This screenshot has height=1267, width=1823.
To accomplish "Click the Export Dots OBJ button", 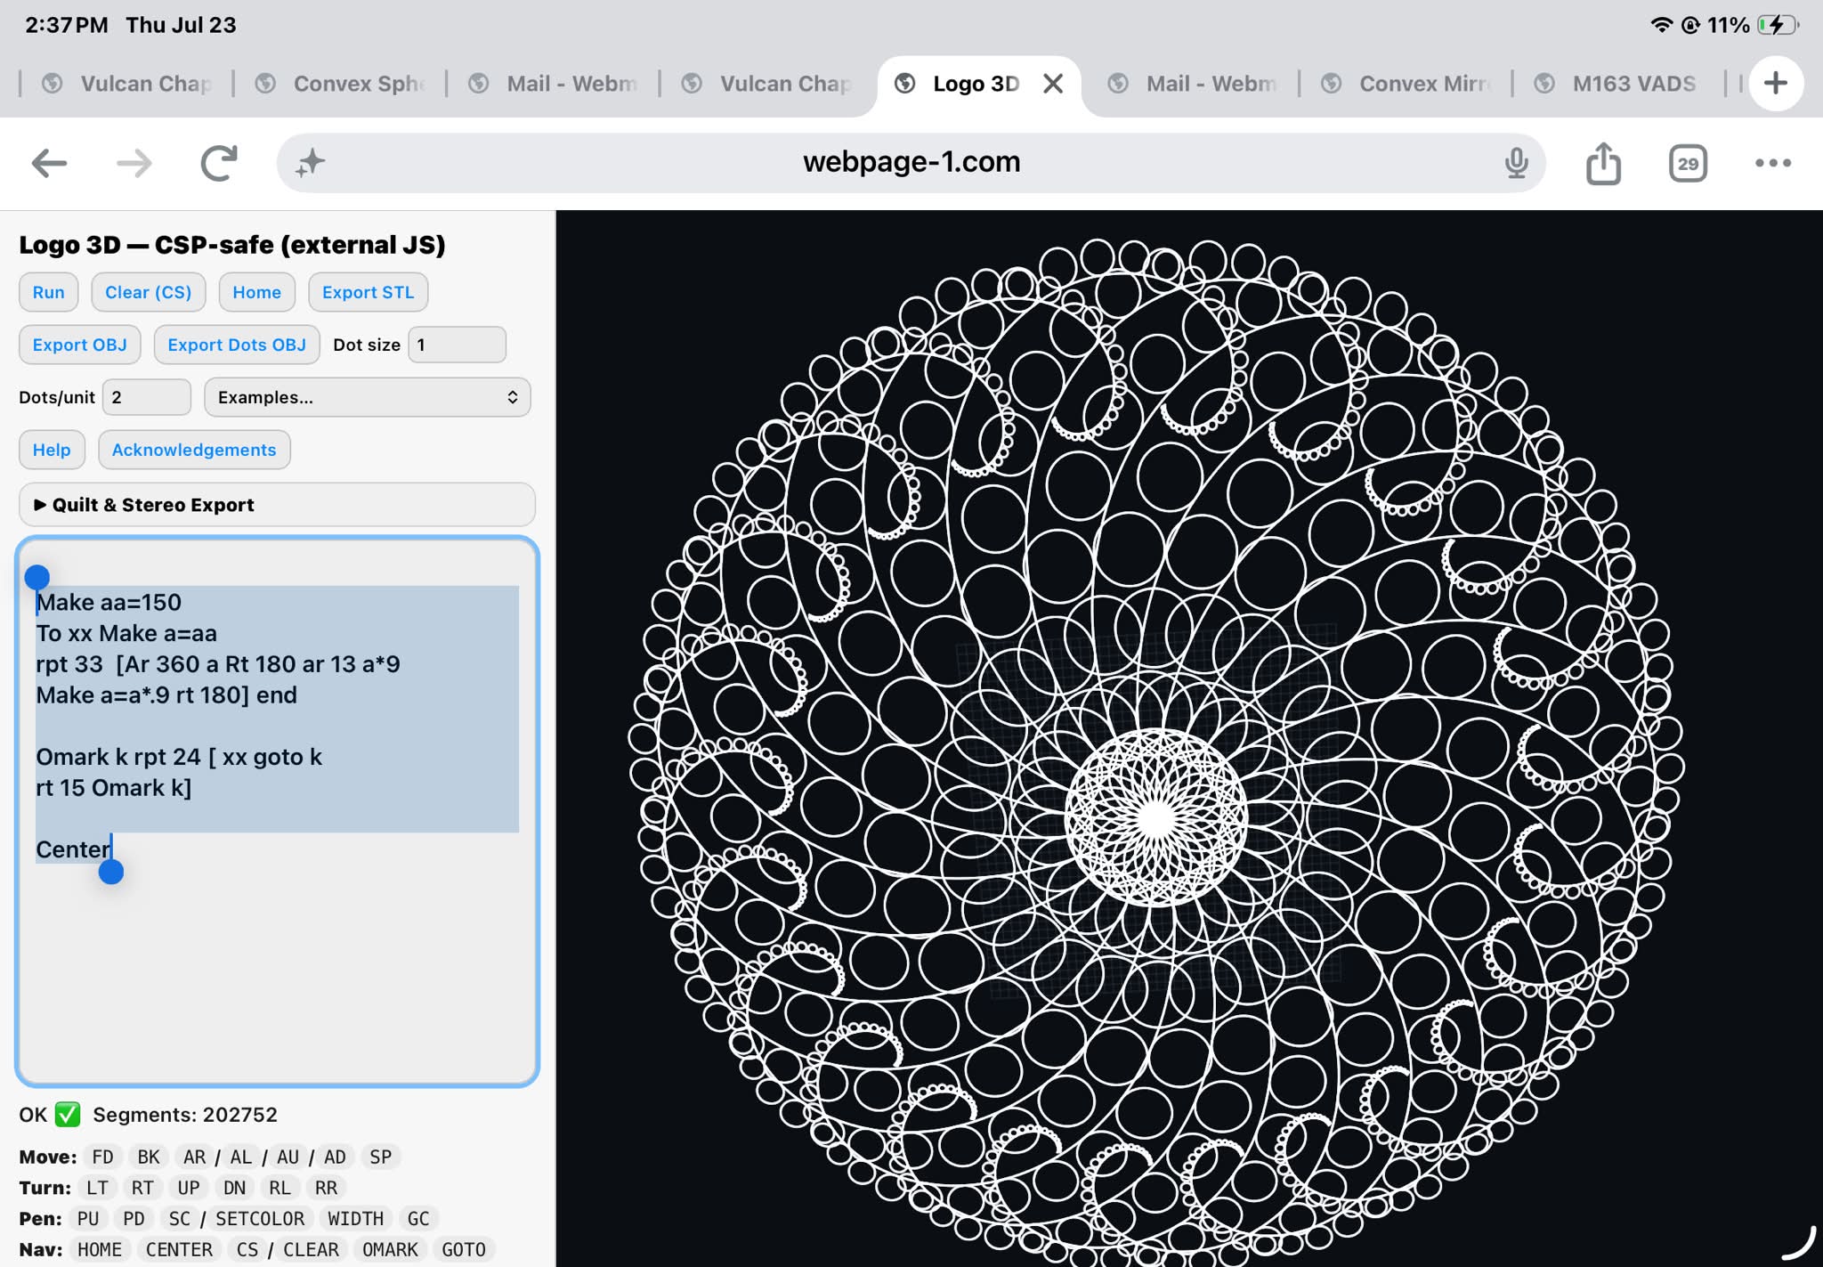I will 237,345.
